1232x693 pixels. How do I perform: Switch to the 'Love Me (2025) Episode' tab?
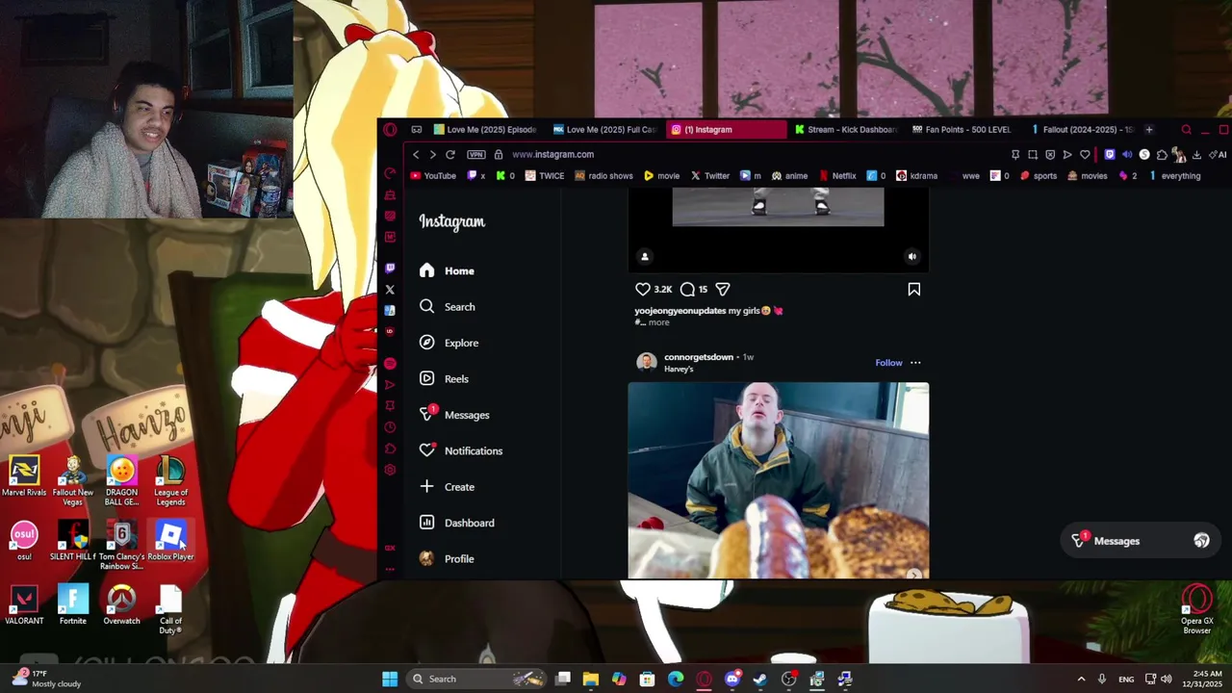tap(486, 130)
